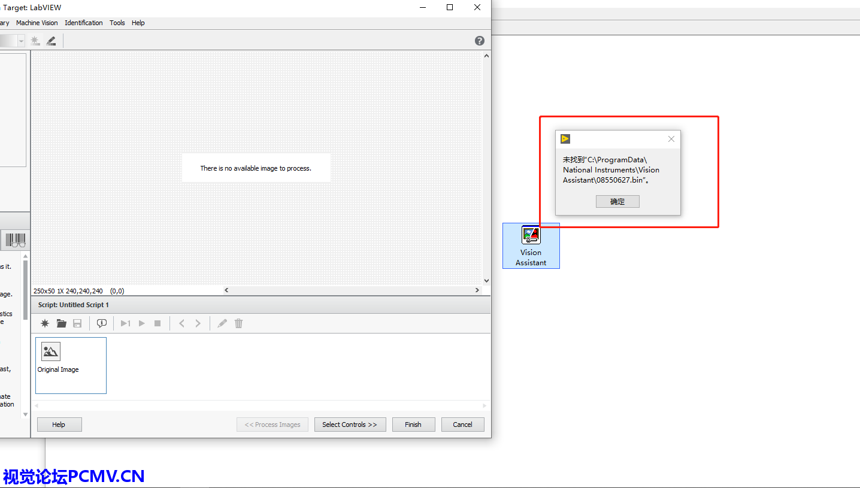Expand the color palette dropdown arrow

click(x=22, y=41)
